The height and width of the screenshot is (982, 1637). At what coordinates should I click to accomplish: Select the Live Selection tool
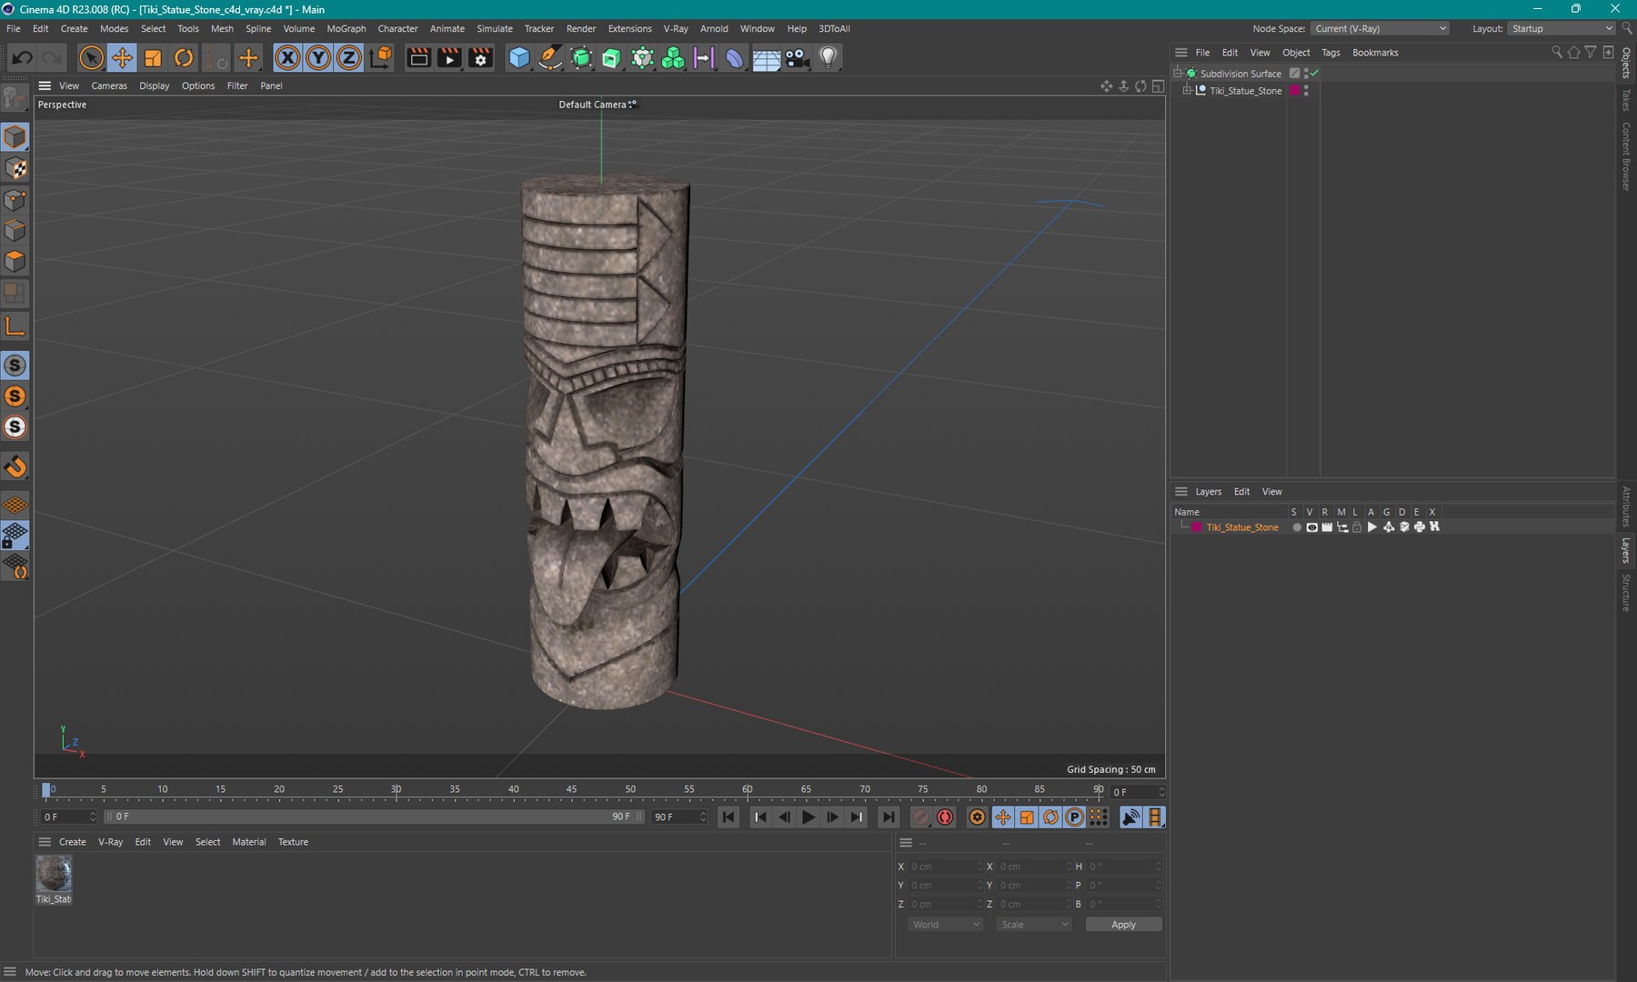[91, 58]
